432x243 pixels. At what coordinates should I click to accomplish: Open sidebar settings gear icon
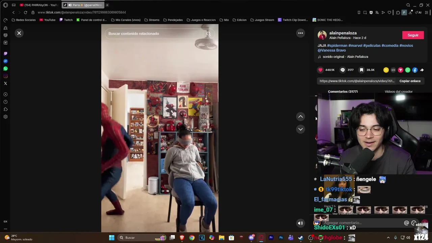[5, 117]
